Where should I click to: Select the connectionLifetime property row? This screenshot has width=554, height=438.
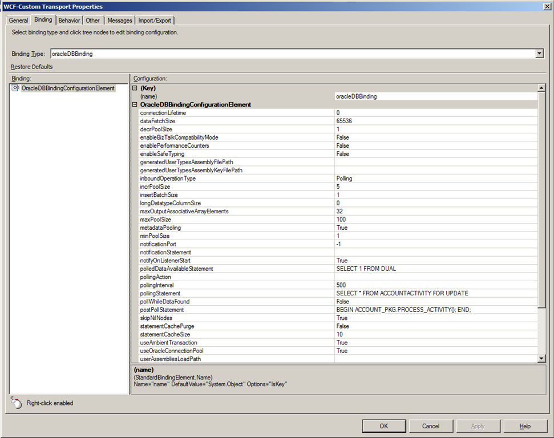(338, 113)
